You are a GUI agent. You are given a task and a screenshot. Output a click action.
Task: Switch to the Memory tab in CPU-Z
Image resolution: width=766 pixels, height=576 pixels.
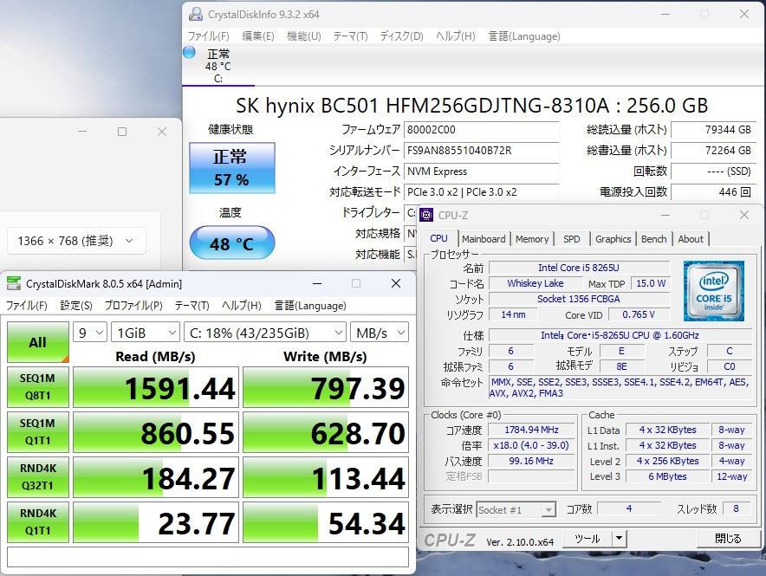[x=532, y=239]
